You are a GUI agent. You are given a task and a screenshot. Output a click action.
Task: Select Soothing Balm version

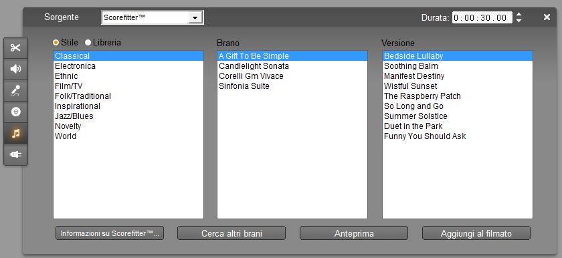coord(458,66)
